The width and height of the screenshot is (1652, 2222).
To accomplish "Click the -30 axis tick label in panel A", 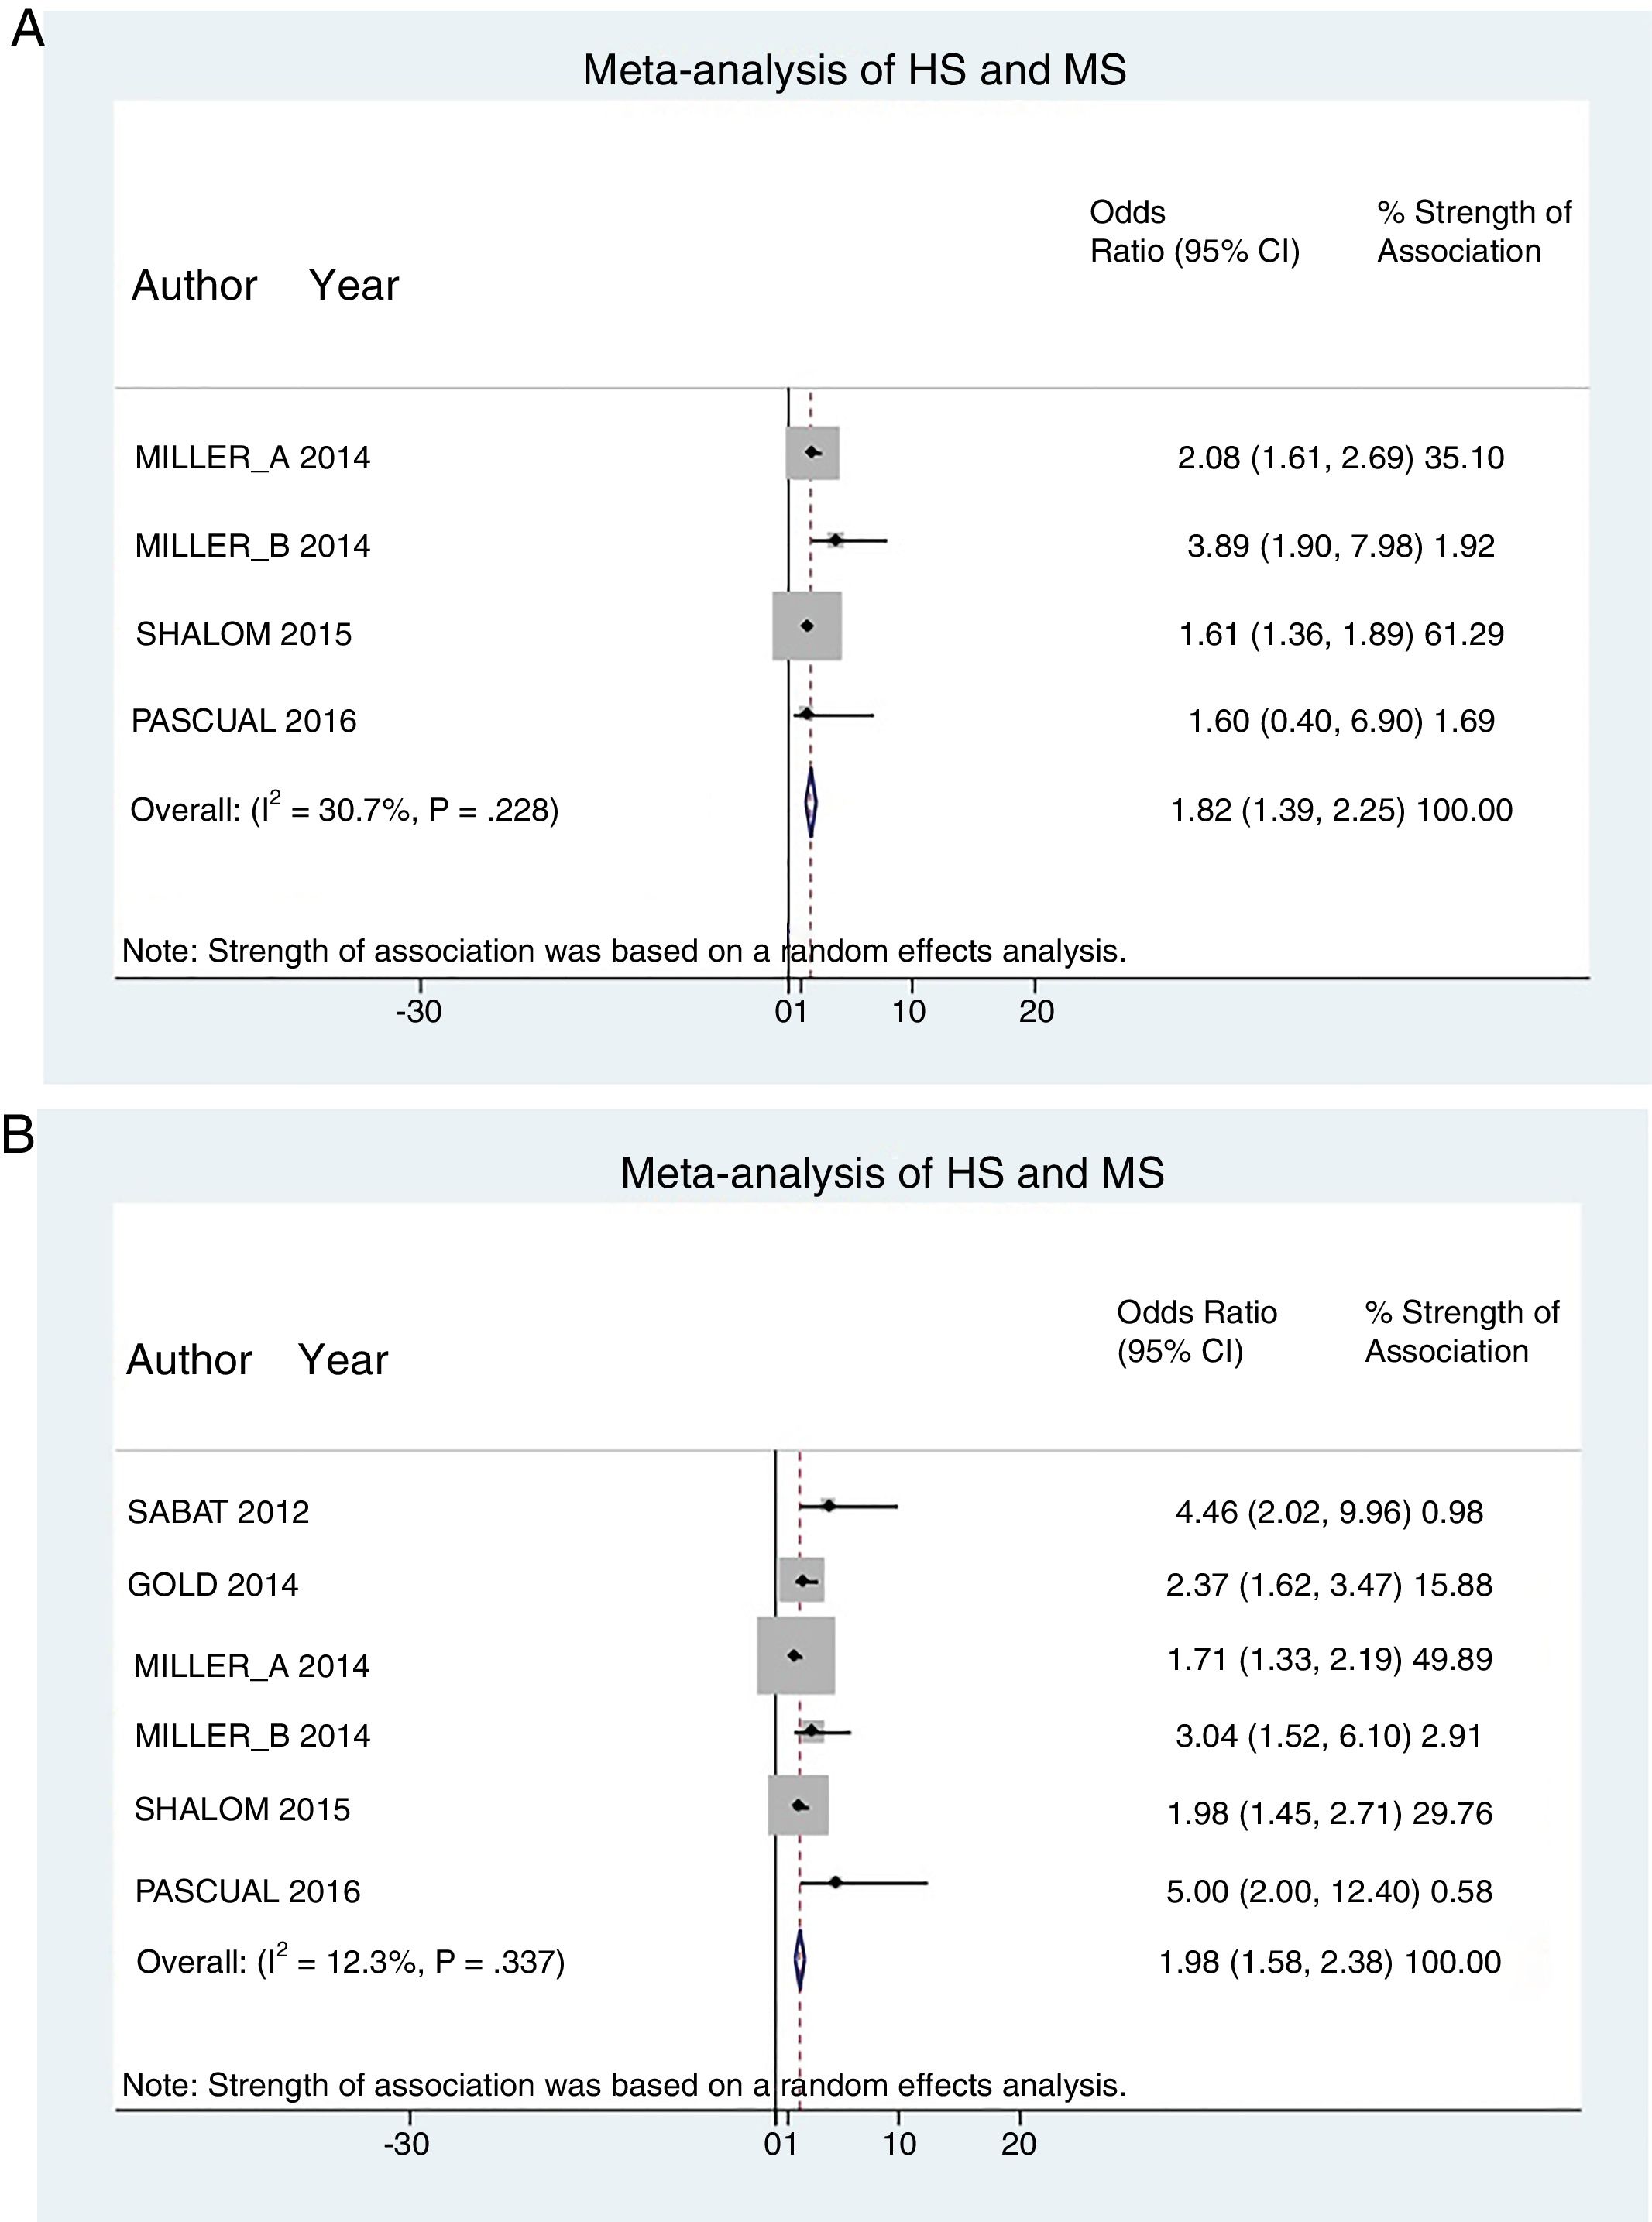I will click(x=418, y=1012).
